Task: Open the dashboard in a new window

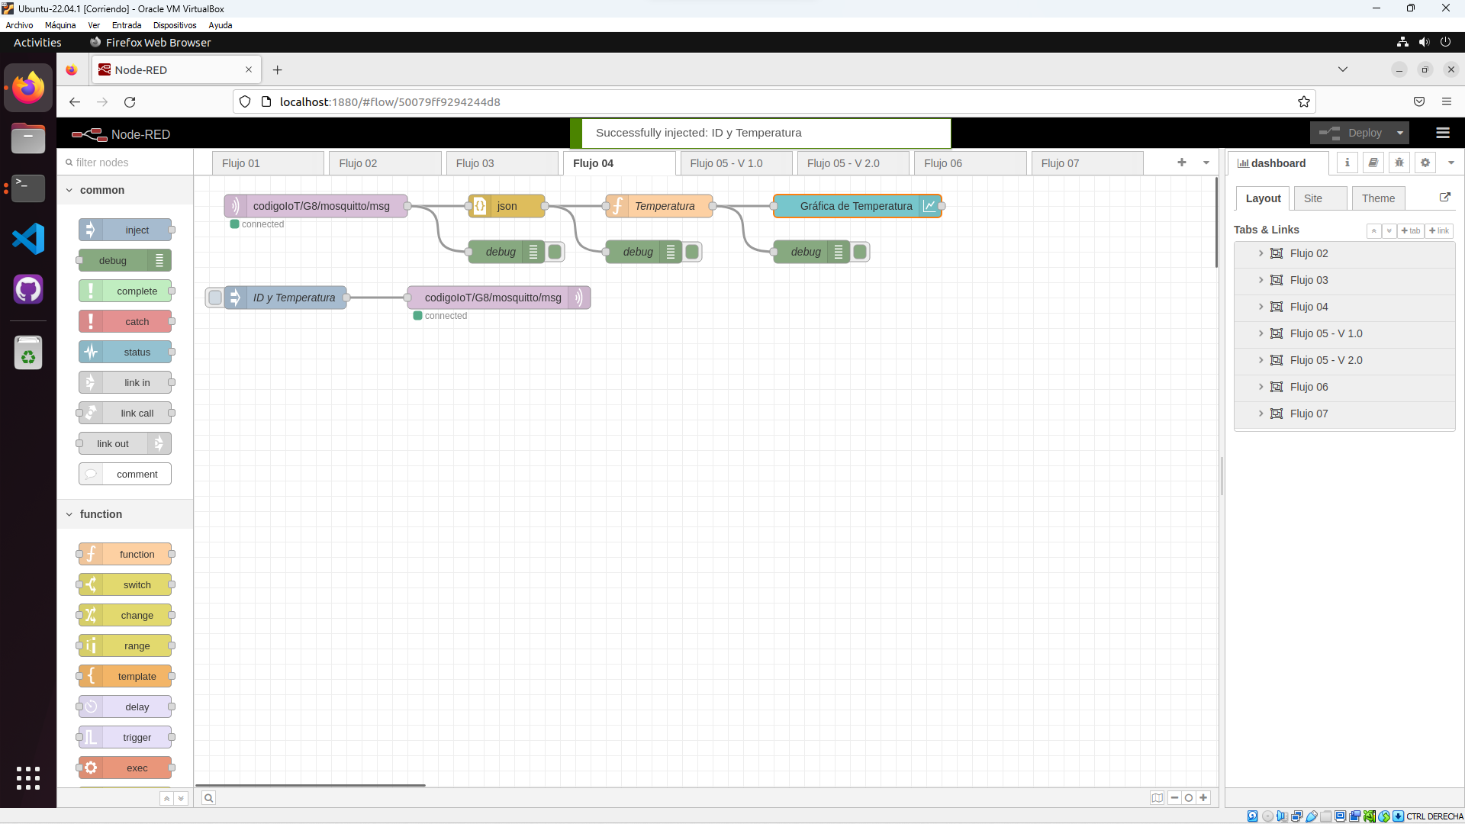Action: (1444, 198)
